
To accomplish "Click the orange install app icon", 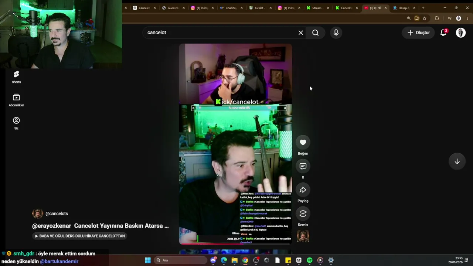I will click(416, 18).
